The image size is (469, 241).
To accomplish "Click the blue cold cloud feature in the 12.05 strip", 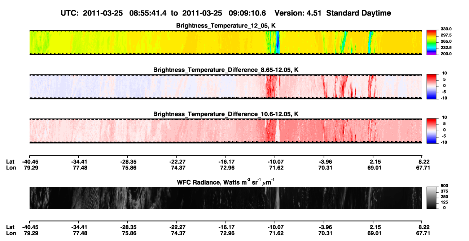I will [277, 43].
